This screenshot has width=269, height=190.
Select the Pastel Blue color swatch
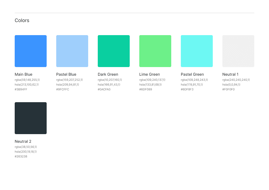click(x=72, y=51)
